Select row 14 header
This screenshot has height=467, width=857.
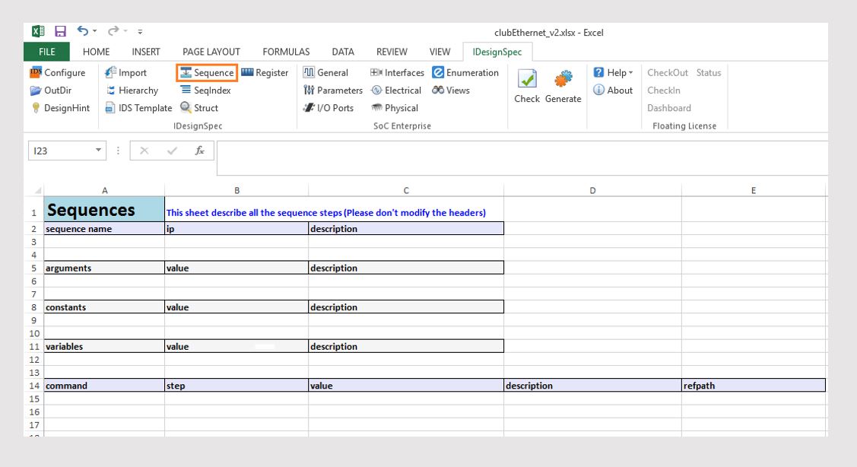tap(34, 386)
